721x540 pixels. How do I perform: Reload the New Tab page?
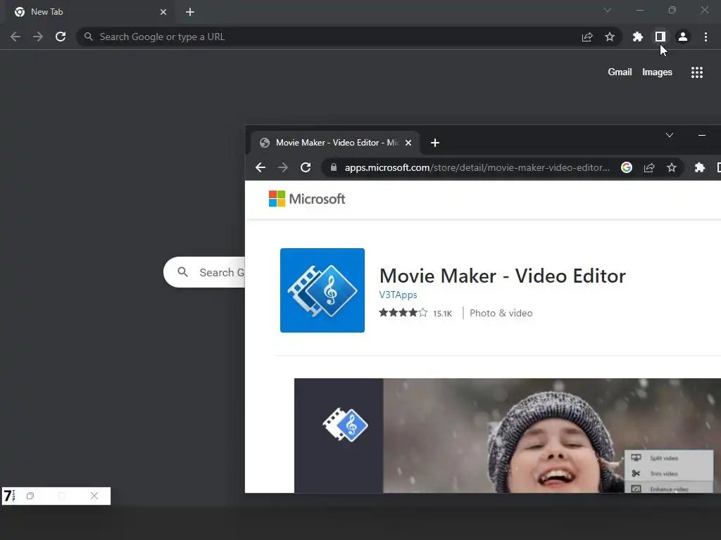pyautogui.click(x=61, y=37)
